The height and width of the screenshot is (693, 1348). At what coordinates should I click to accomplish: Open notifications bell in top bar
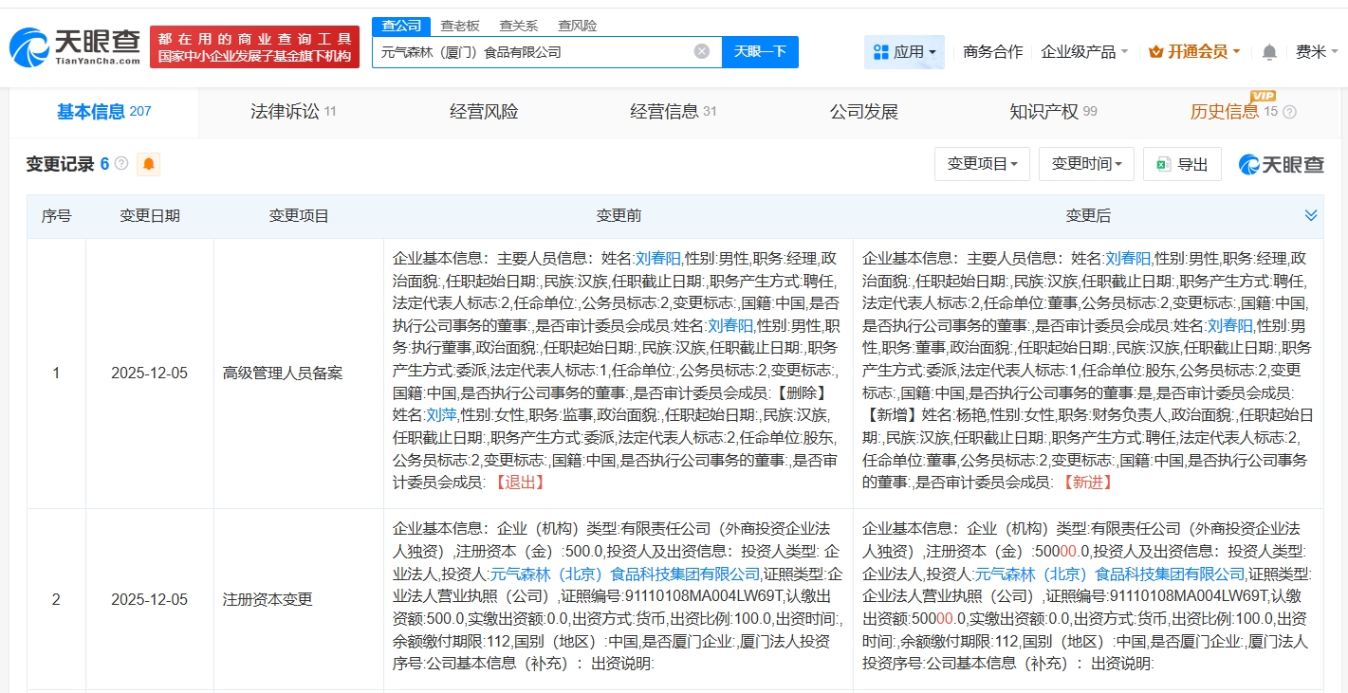pyautogui.click(x=1269, y=52)
